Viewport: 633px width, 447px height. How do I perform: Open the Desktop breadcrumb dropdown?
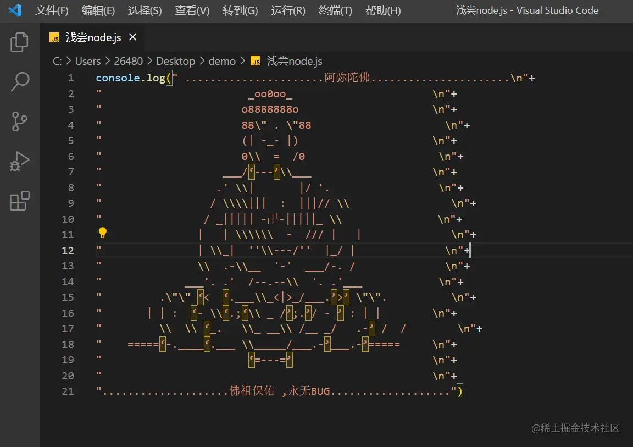coord(176,61)
